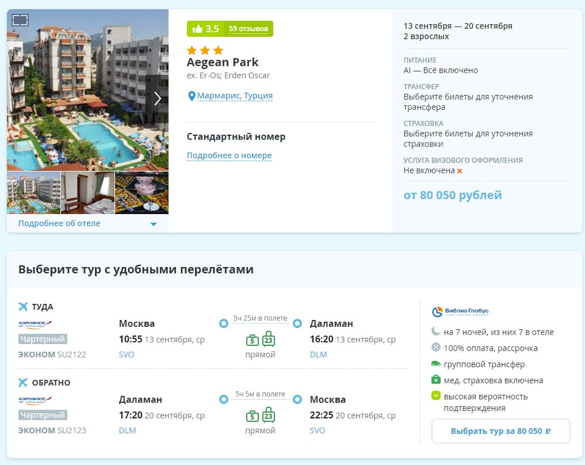Click the outbound checked baggage 23 kg icon

(269, 339)
